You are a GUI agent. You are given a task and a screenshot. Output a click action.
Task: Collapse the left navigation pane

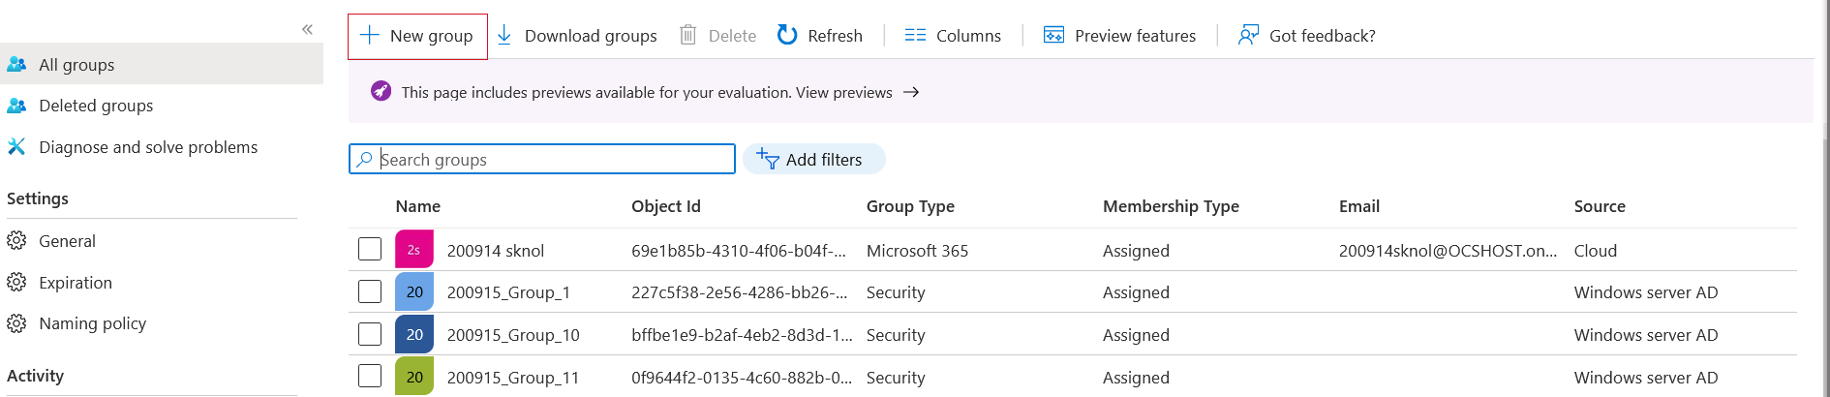[307, 29]
